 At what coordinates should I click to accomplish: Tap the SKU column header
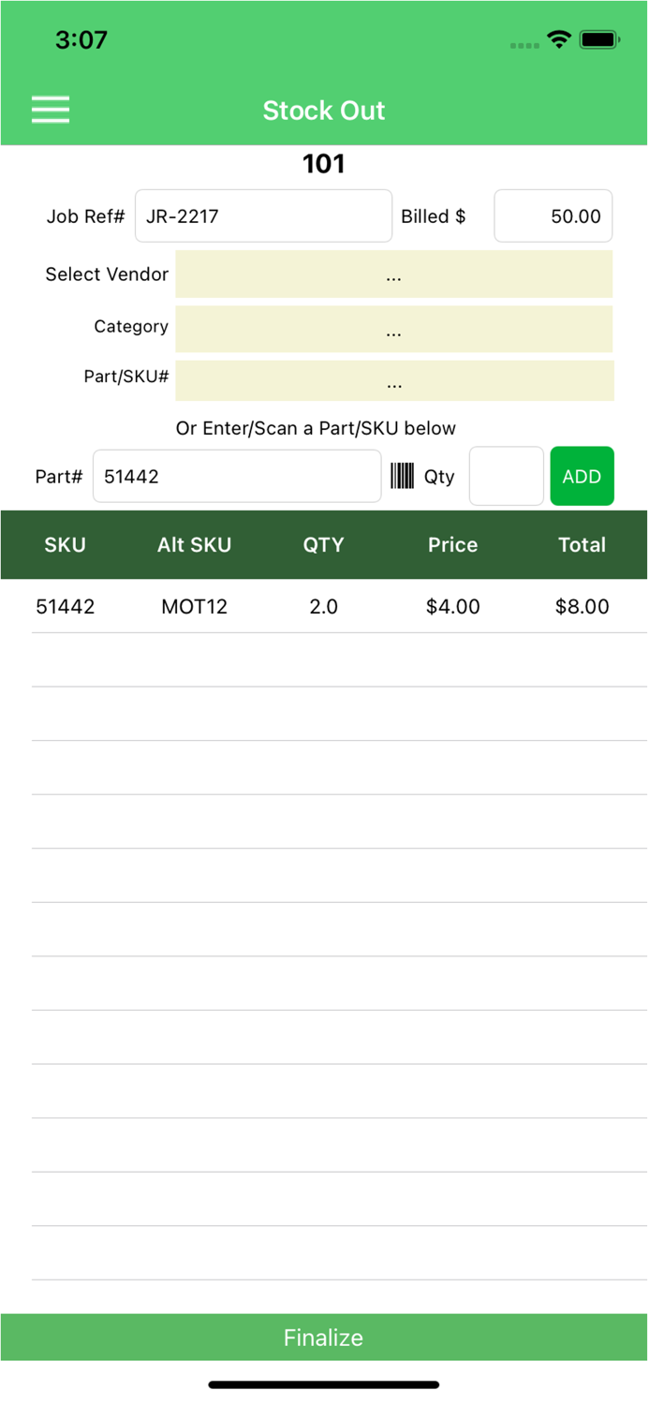[x=66, y=545]
